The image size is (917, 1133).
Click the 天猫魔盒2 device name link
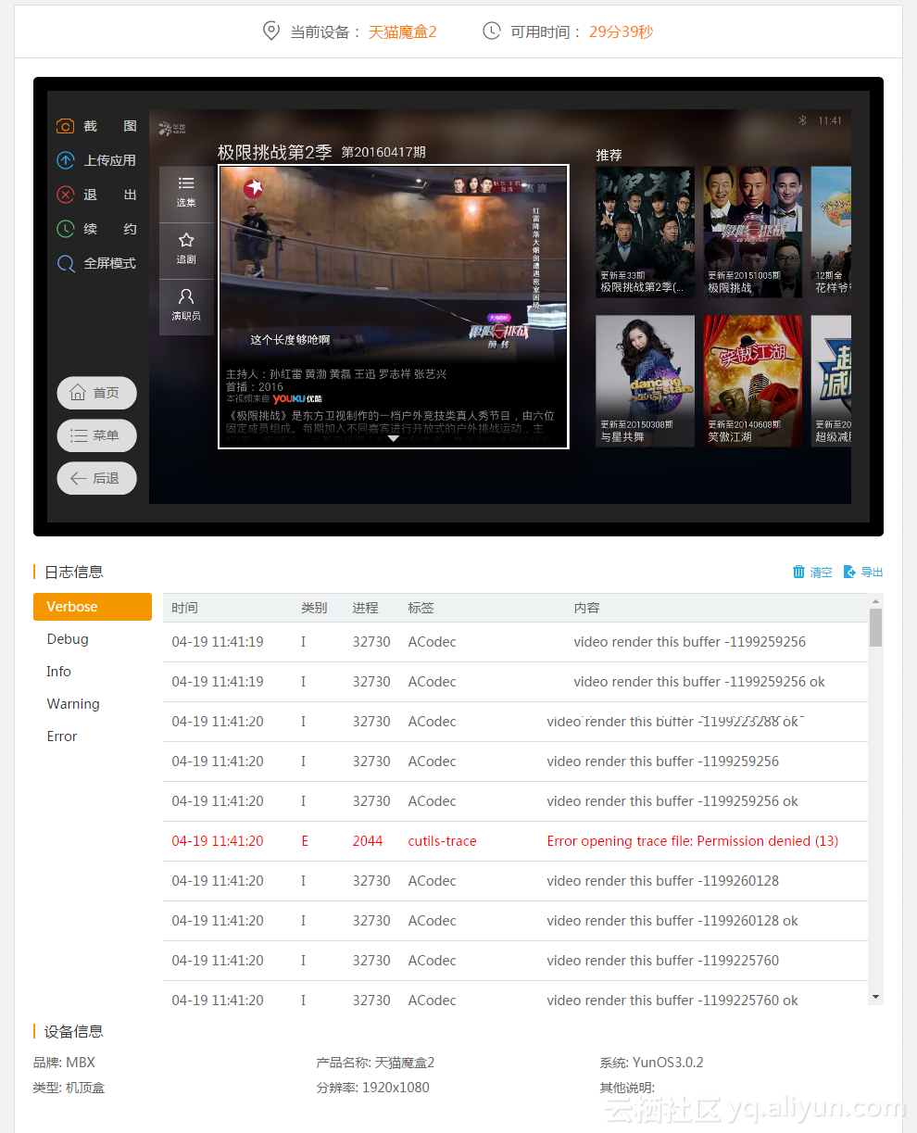[x=403, y=31]
